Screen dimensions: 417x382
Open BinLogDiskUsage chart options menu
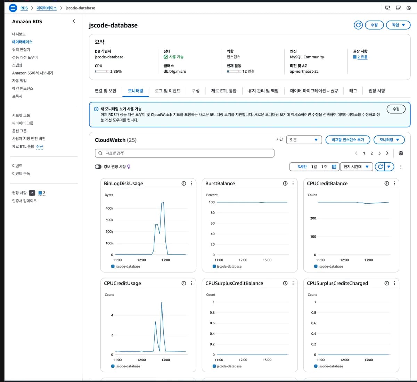click(x=191, y=184)
